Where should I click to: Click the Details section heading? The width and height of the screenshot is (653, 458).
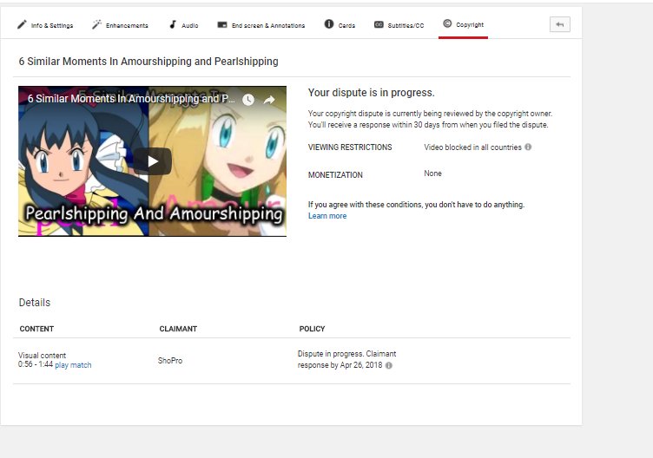click(x=35, y=303)
